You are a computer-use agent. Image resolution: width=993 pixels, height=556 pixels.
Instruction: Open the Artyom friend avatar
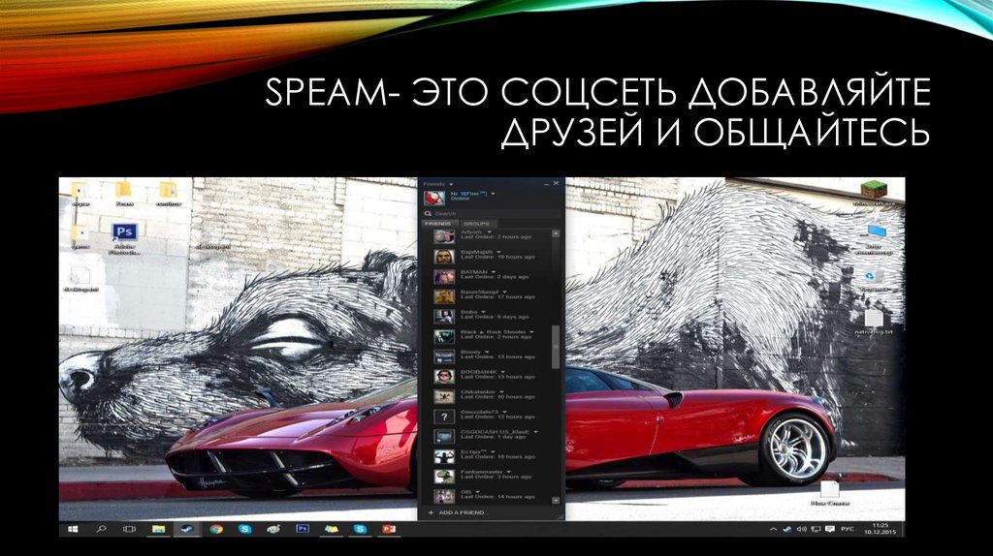tap(444, 236)
